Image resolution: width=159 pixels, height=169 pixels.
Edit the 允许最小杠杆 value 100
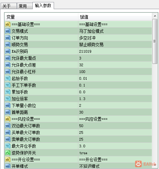tap(115, 72)
